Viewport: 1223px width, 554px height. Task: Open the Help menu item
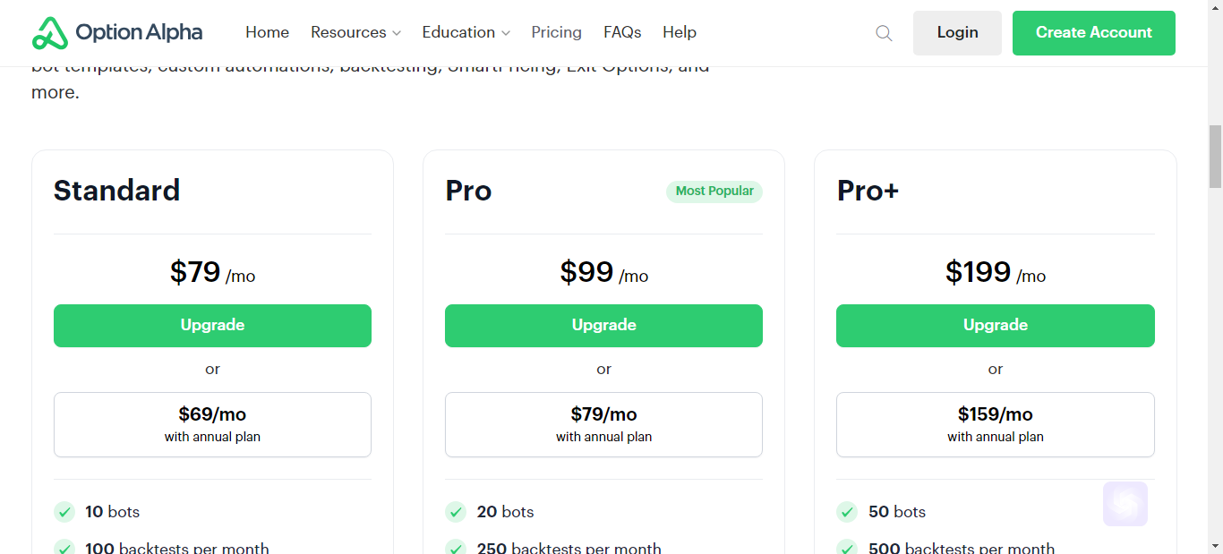pos(680,32)
